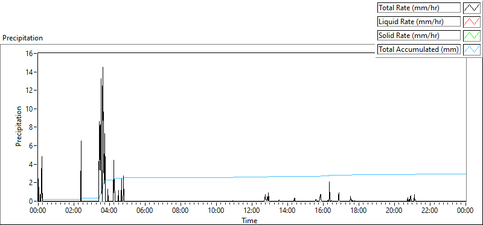Viewport: 483px width, 225px height.
Task: Click the tallest rate peak near 14
Action: pos(103,68)
